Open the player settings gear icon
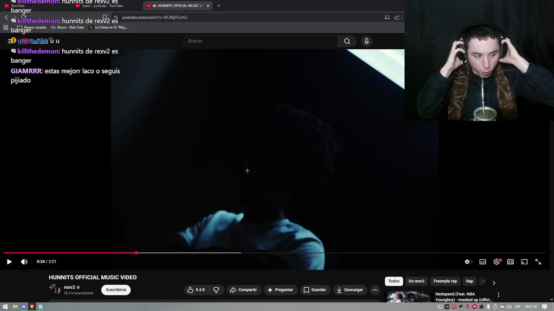554x311 pixels. (496, 262)
